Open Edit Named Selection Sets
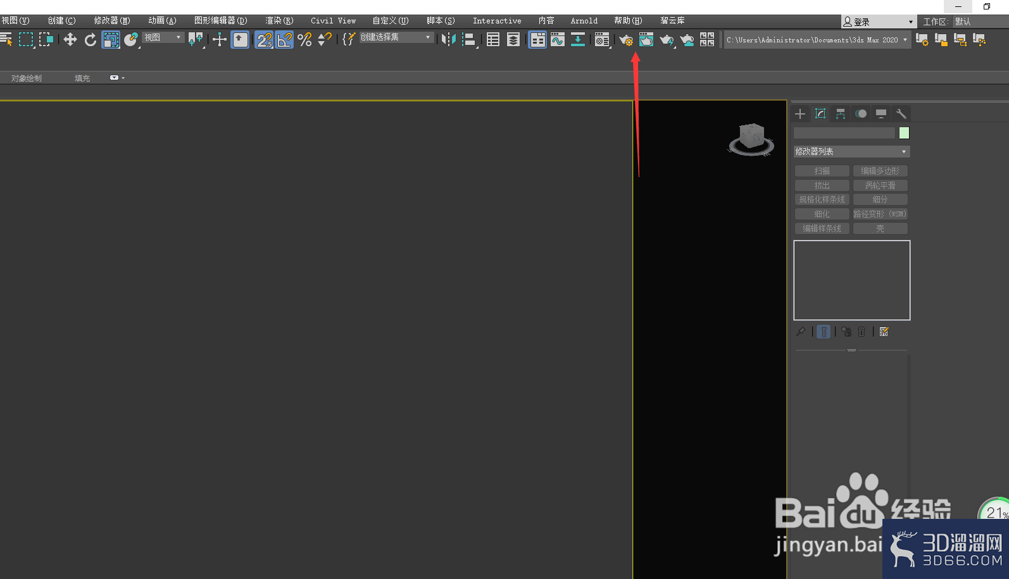The width and height of the screenshot is (1009, 579). (x=349, y=40)
